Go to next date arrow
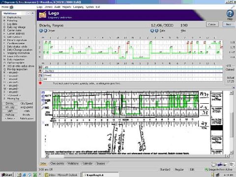236x177 pixels. [x=156, y=30]
